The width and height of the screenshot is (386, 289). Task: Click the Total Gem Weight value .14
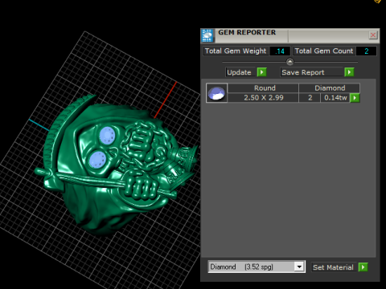(280, 51)
